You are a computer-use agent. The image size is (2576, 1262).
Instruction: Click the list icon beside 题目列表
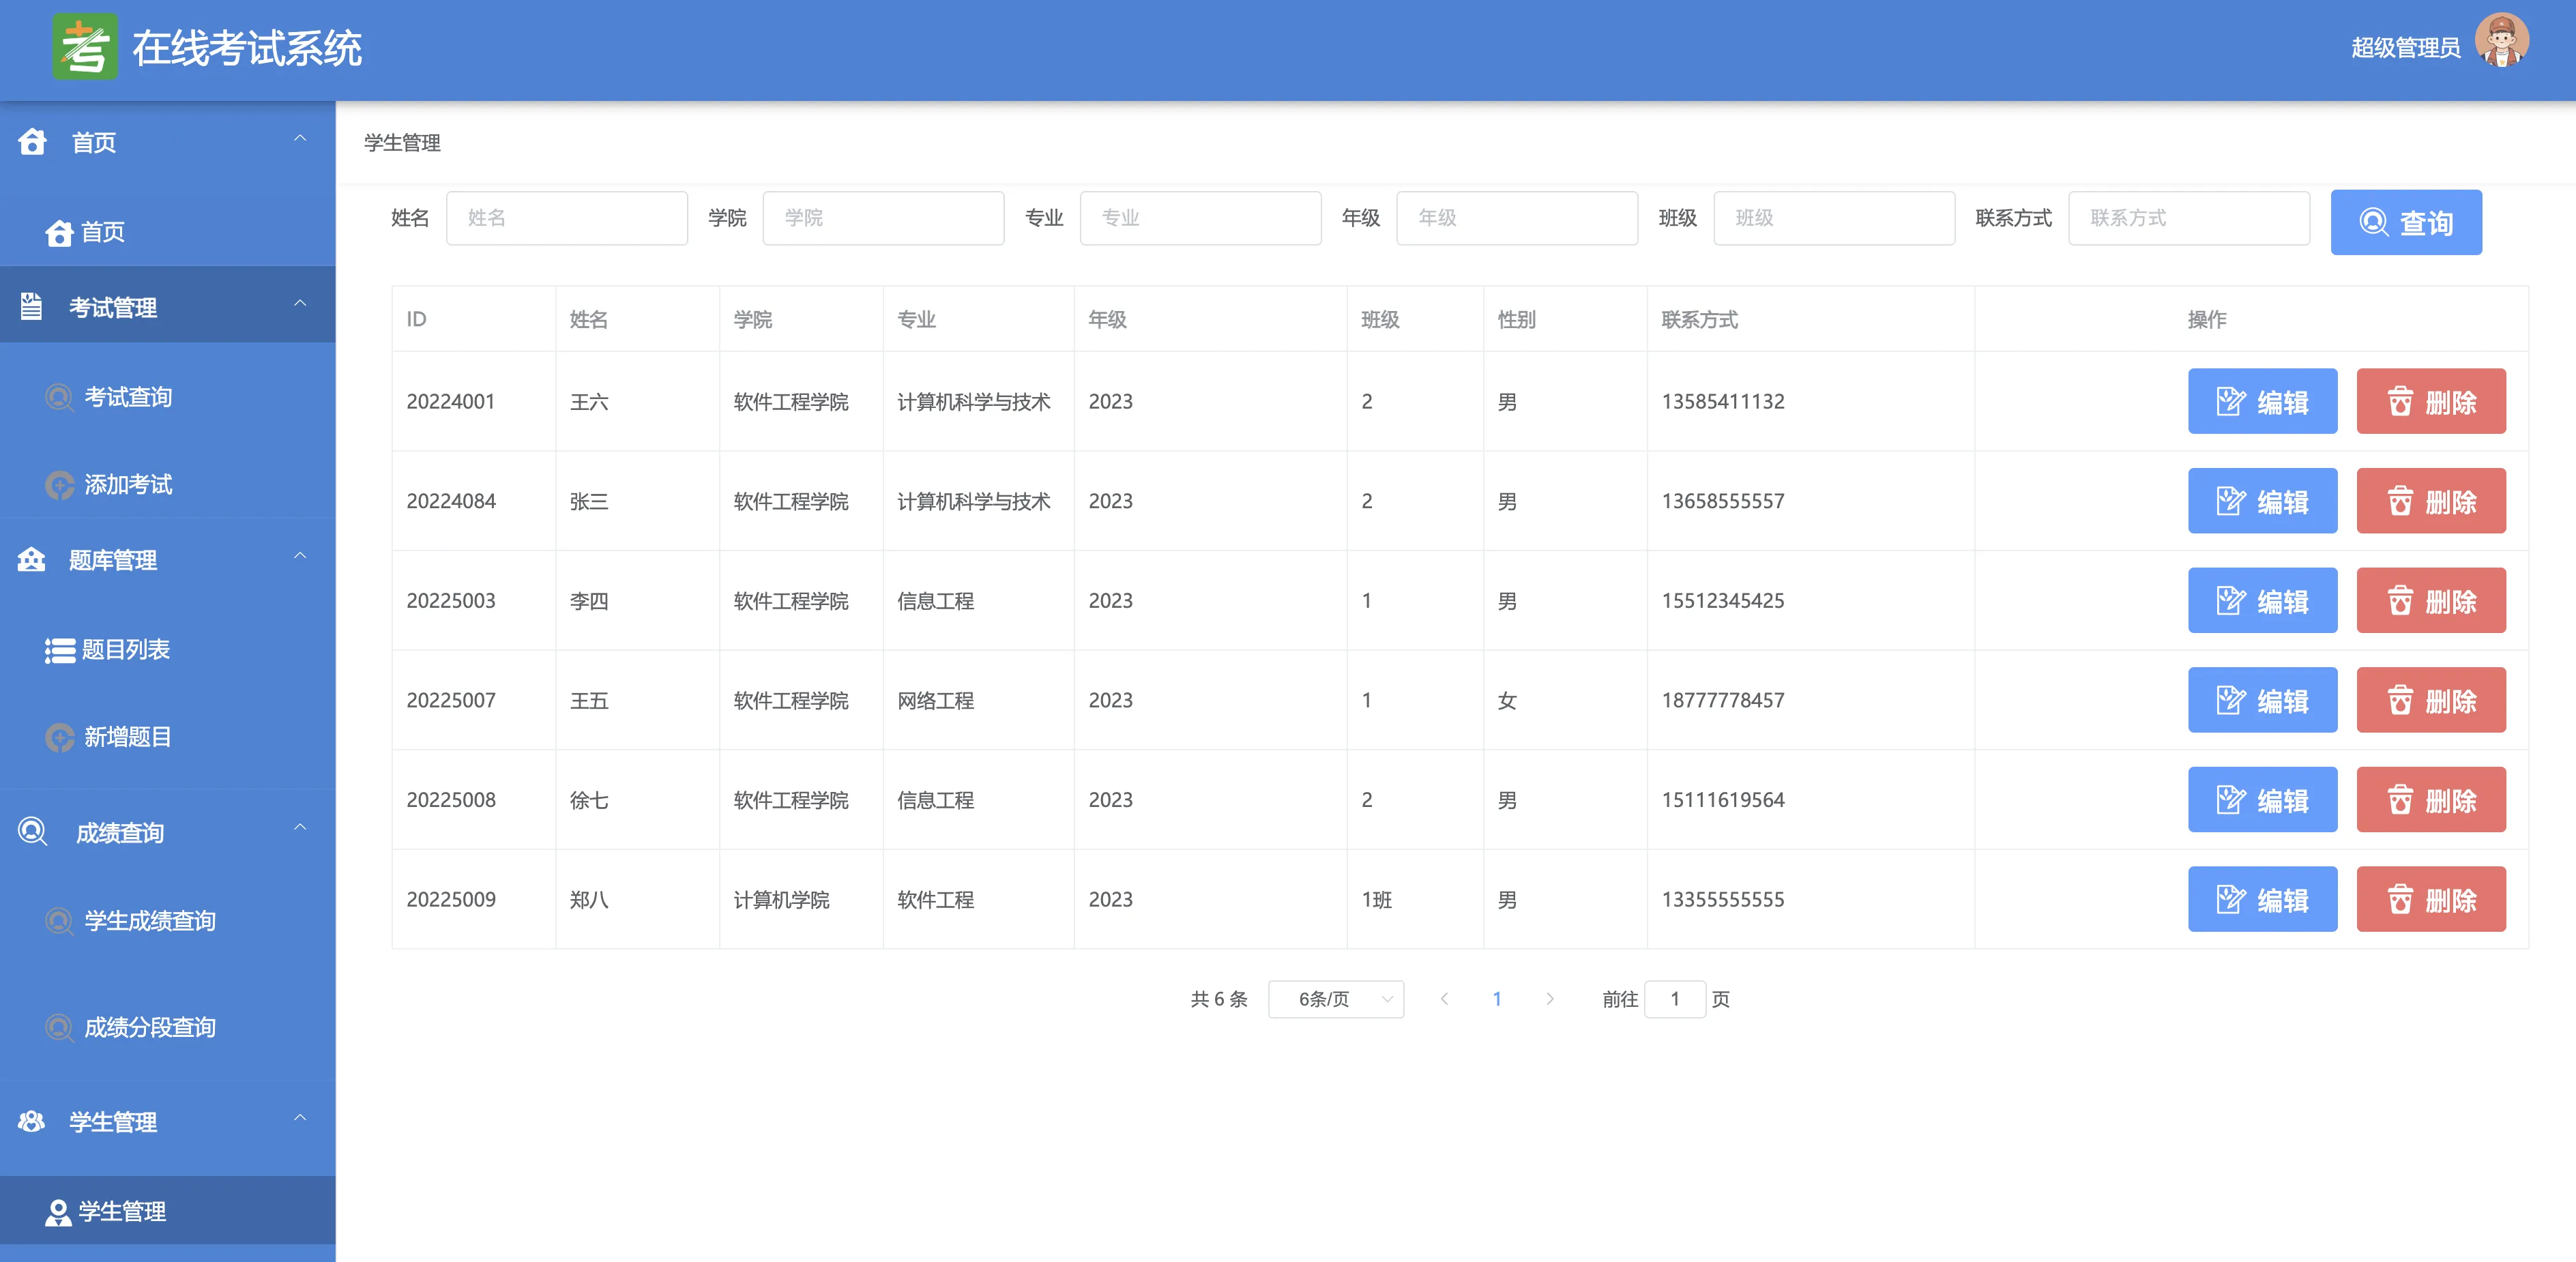59,651
